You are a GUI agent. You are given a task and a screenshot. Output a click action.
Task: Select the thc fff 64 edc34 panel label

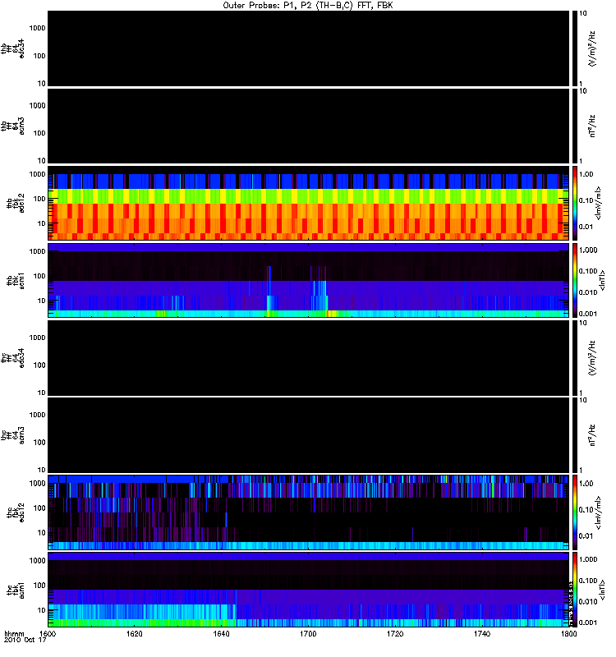tap(12, 358)
